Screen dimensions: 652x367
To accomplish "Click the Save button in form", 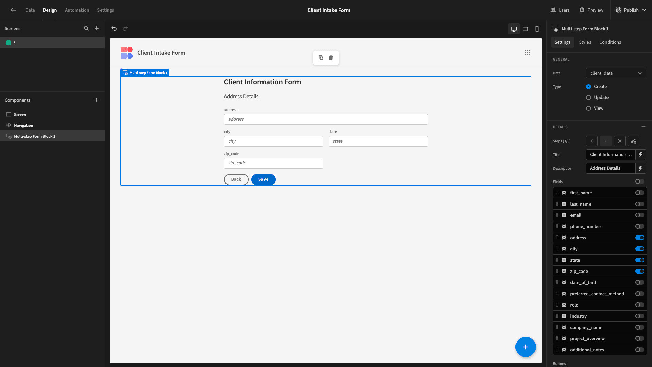I will pyautogui.click(x=264, y=179).
